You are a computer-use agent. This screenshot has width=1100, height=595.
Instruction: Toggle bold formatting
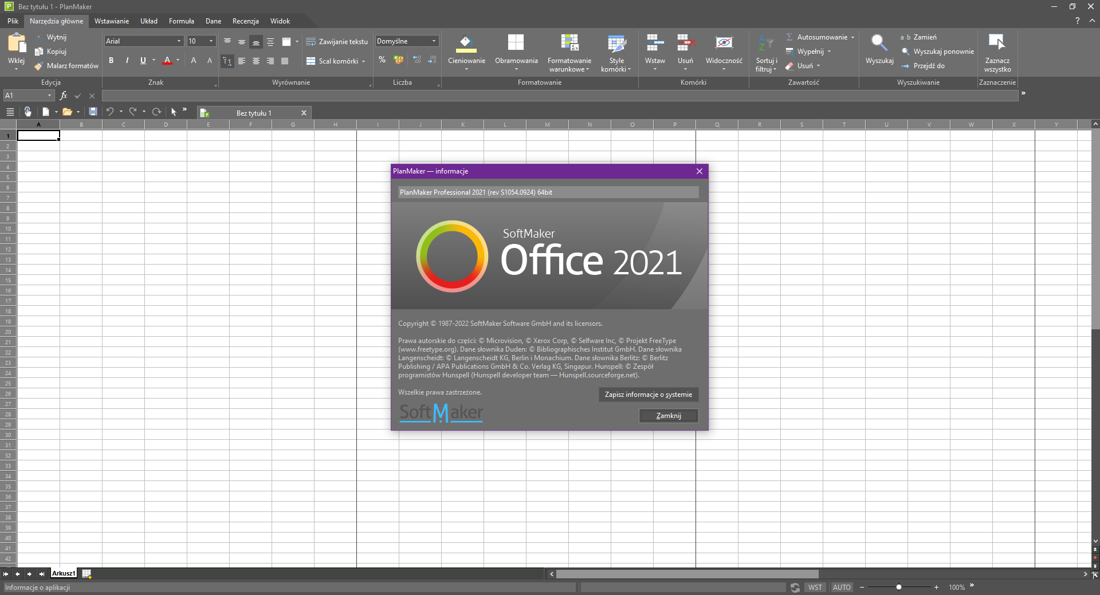111,61
